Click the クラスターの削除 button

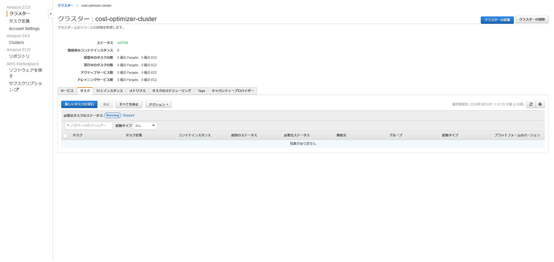point(532,20)
